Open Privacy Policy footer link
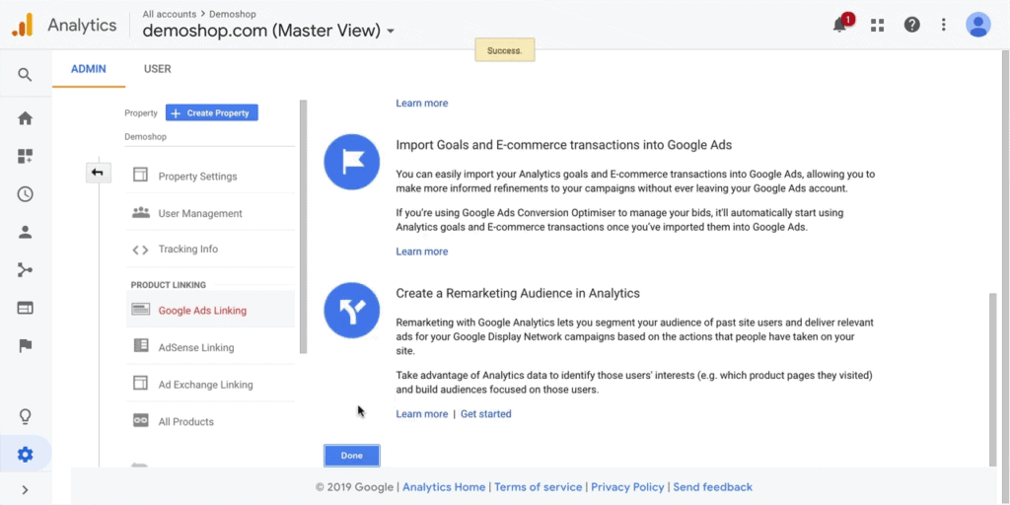 coord(627,487)
